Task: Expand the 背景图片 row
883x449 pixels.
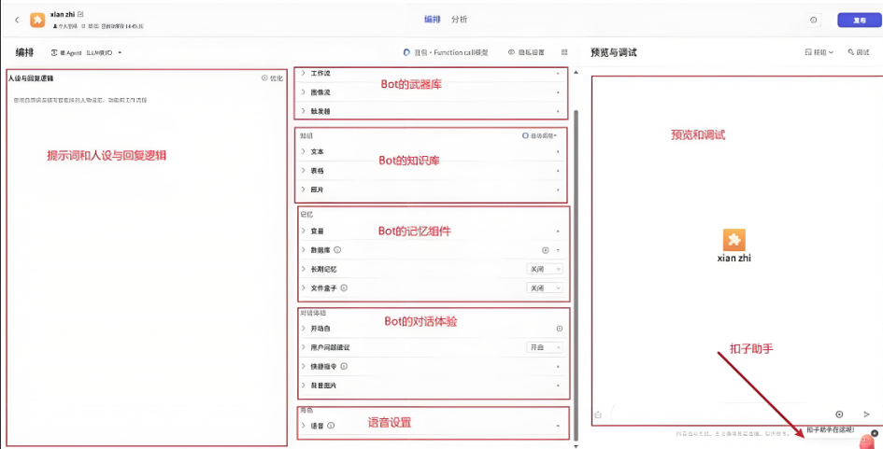Action: point(303,386)
